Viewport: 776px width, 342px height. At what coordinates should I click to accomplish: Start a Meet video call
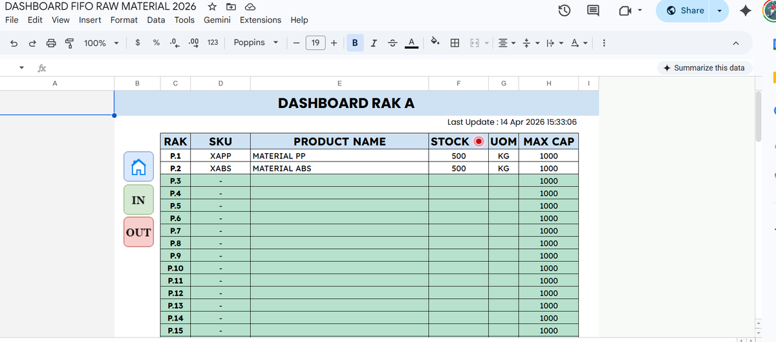[x=625, y=10]
